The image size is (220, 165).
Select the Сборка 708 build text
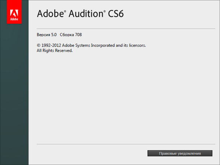71,35
